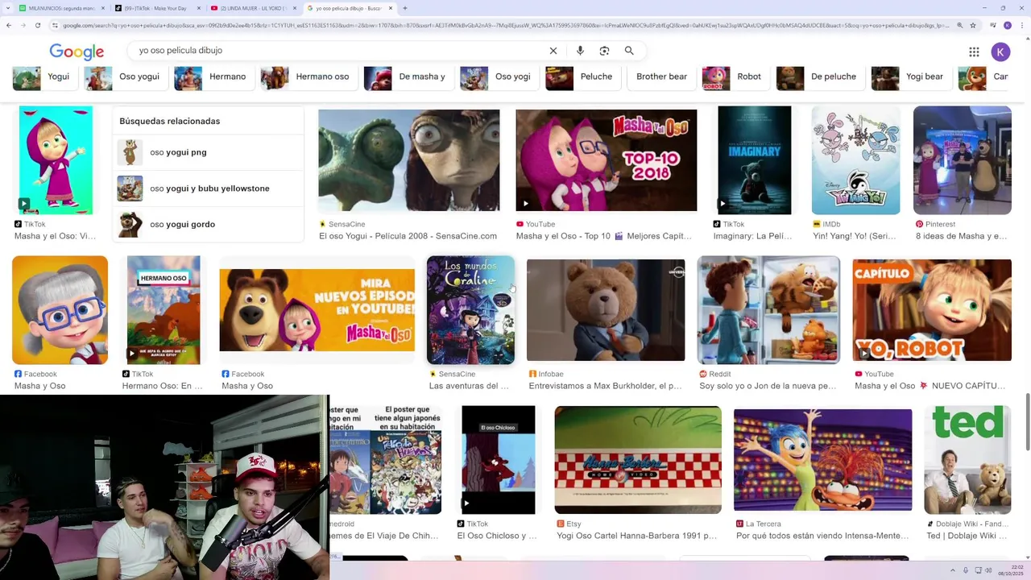Open El Oso Chicloso TikTok thumbnail

pos(498,460)
